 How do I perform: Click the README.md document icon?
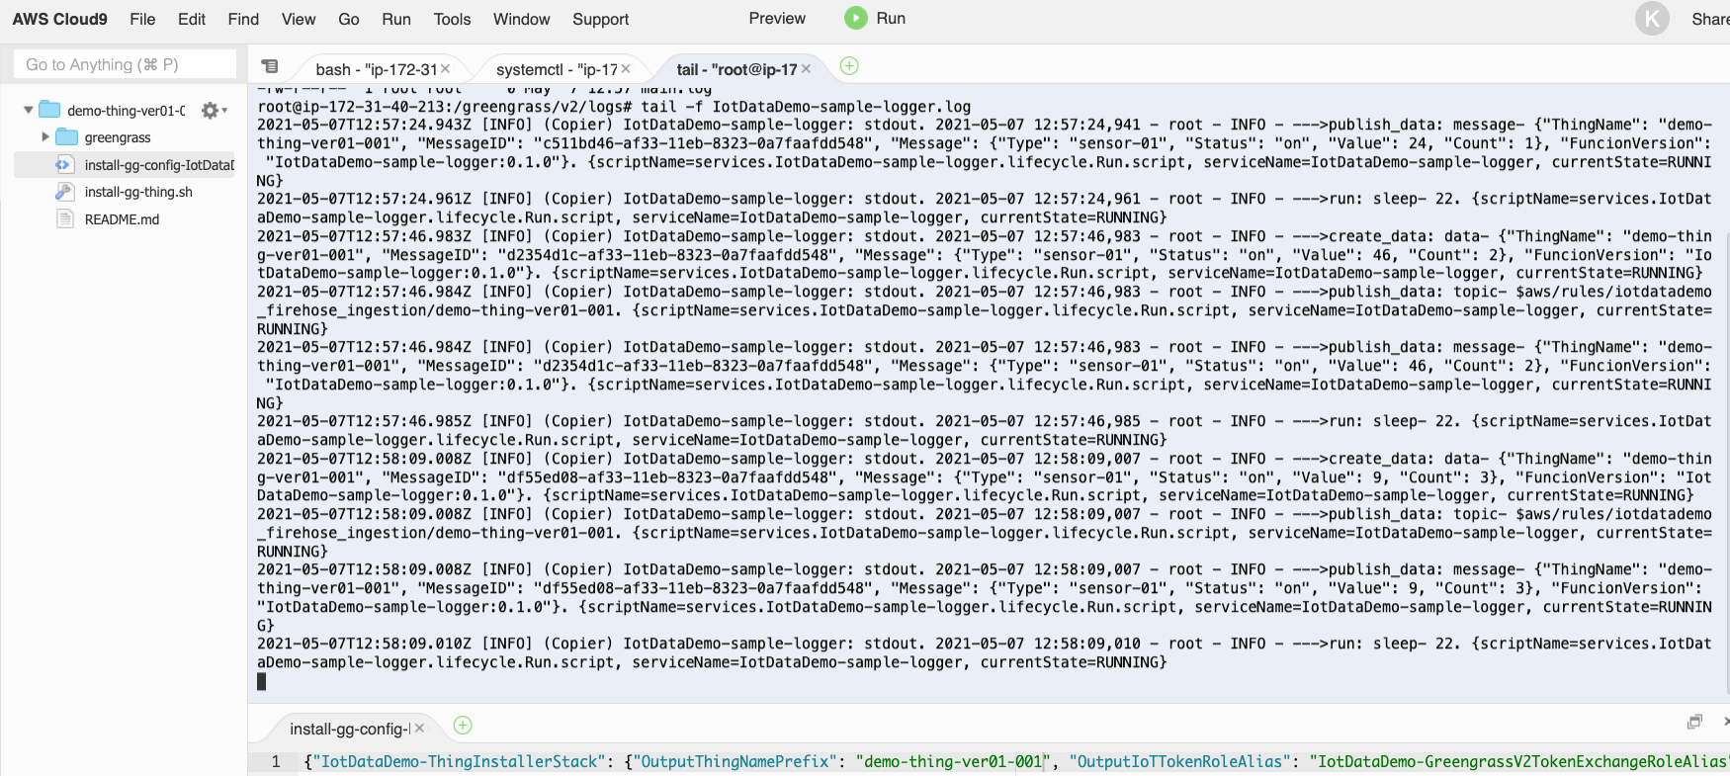pos(65,218)
